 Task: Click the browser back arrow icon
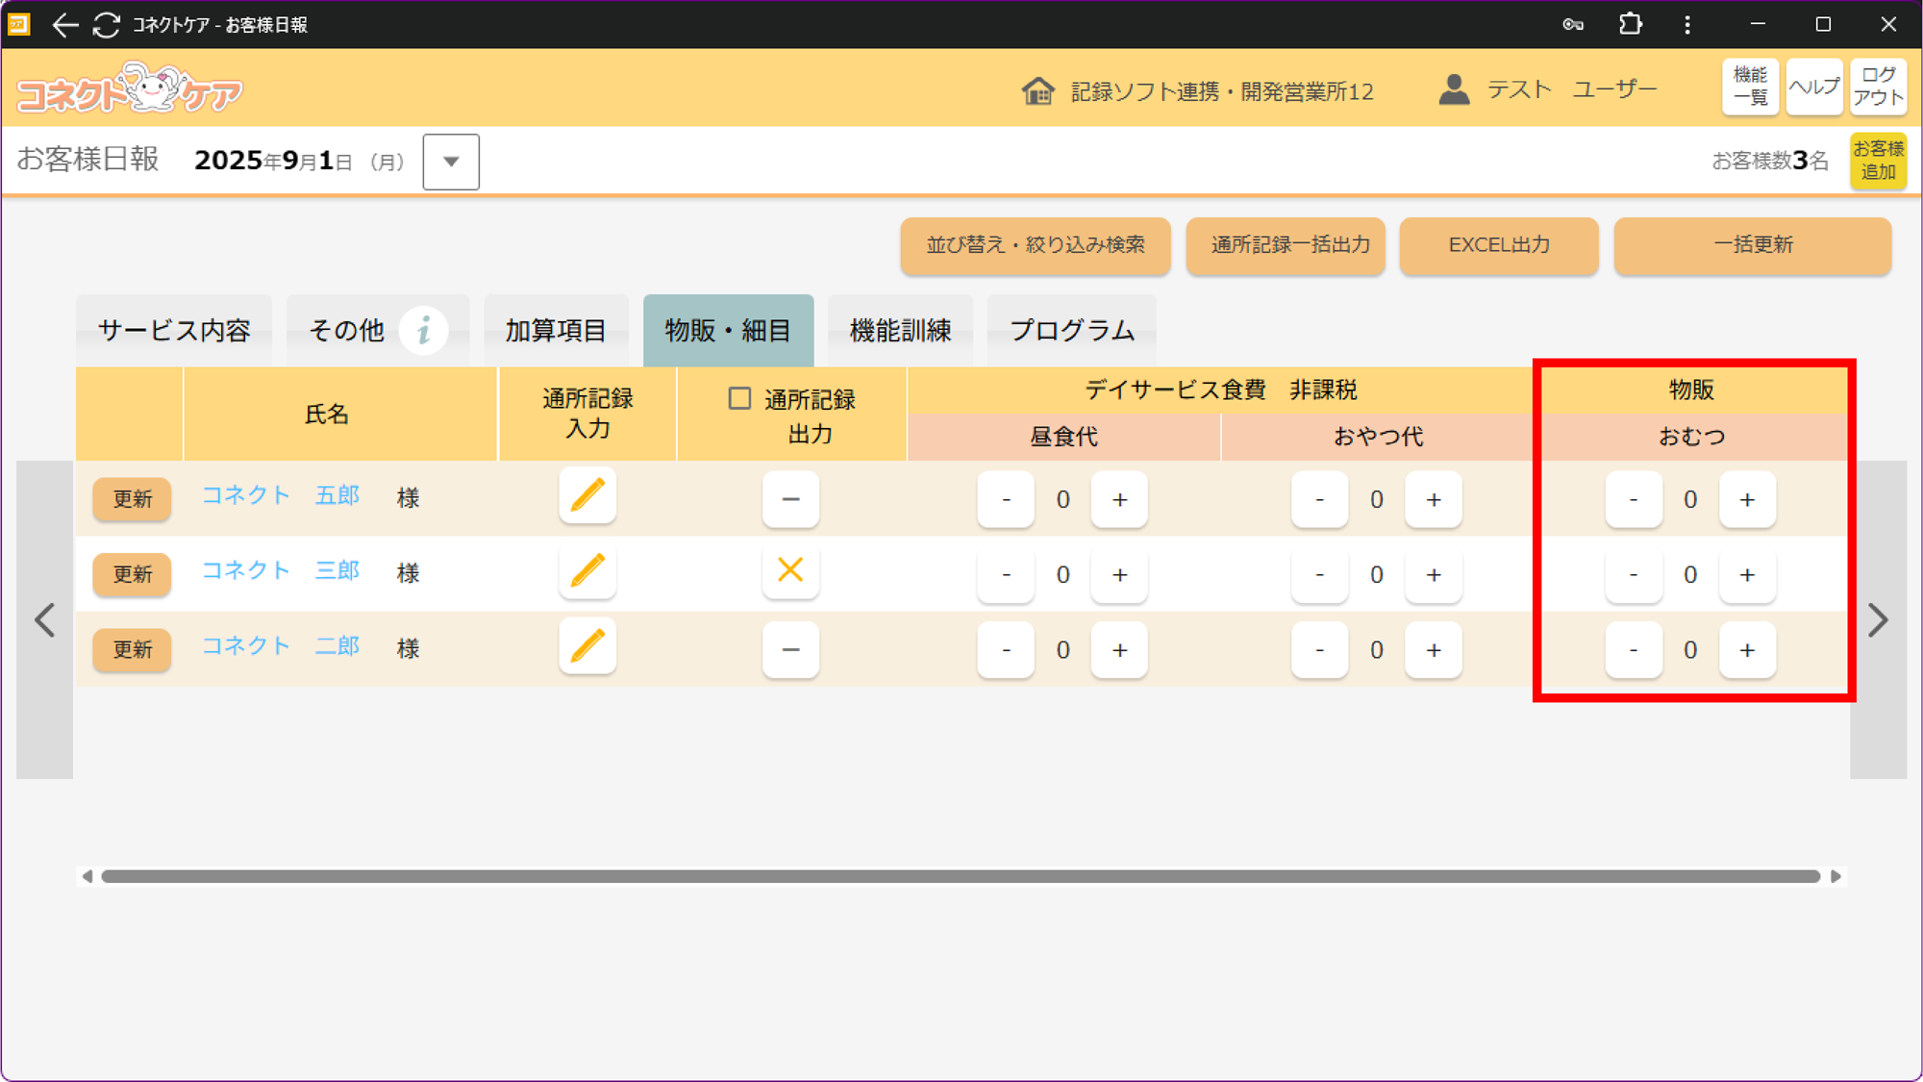[64, 25]
